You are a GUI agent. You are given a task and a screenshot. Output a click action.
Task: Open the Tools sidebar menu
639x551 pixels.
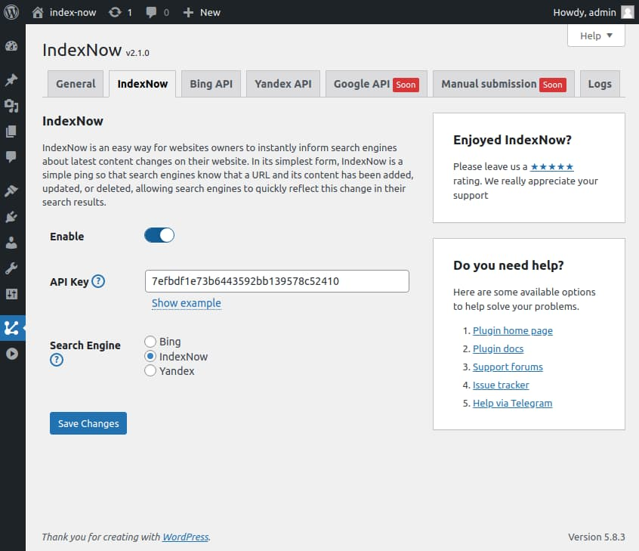click(x=11, y=268)
